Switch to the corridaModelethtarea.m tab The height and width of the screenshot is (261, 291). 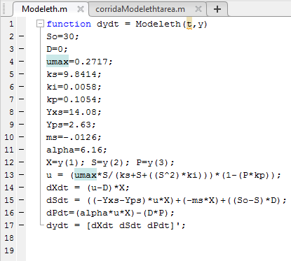[140, 9]
